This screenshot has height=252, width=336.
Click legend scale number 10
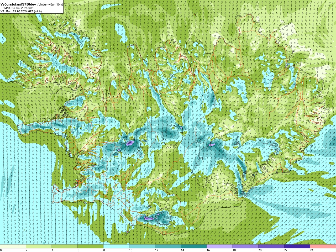click(x=131, y=250)
